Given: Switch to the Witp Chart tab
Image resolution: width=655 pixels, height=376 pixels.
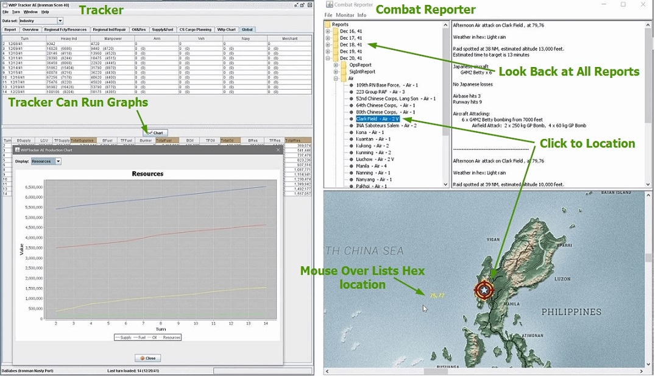Looking at the screenshot, I should [x=227, y=30].
